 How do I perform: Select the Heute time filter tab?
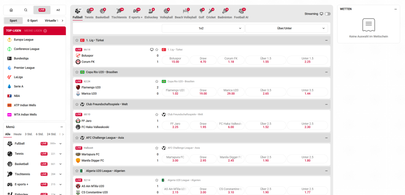17,134
